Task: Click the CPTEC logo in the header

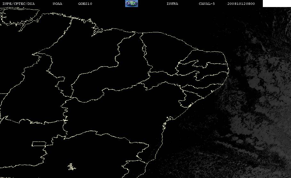Action: pyautogui.click(x=132, y=3)
